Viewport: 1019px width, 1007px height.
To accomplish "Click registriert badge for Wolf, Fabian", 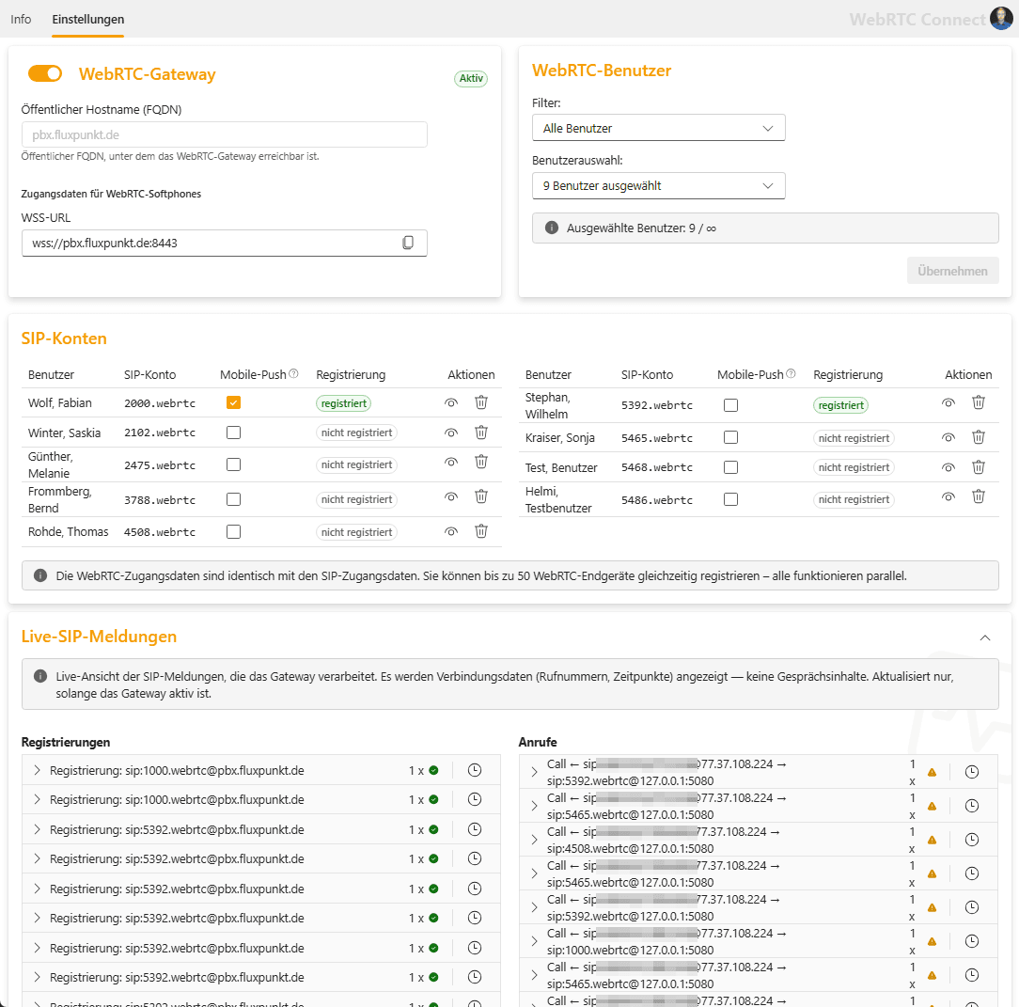I will [343, 403].
